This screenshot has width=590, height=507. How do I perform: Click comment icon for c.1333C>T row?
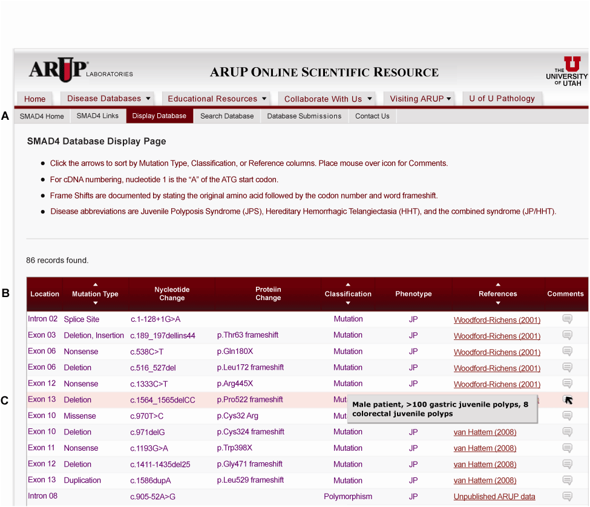coord(568,383)
